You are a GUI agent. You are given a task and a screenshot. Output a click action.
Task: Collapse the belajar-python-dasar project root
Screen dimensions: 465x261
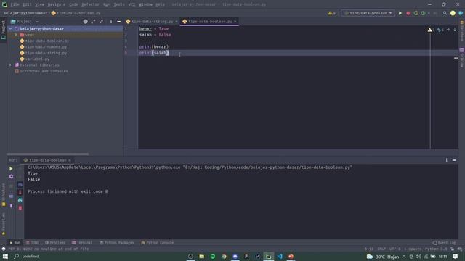[10, 29]
